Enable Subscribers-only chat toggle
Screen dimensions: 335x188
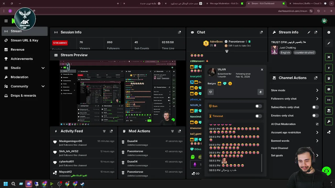pyautogui.click(x=315, y=107)
